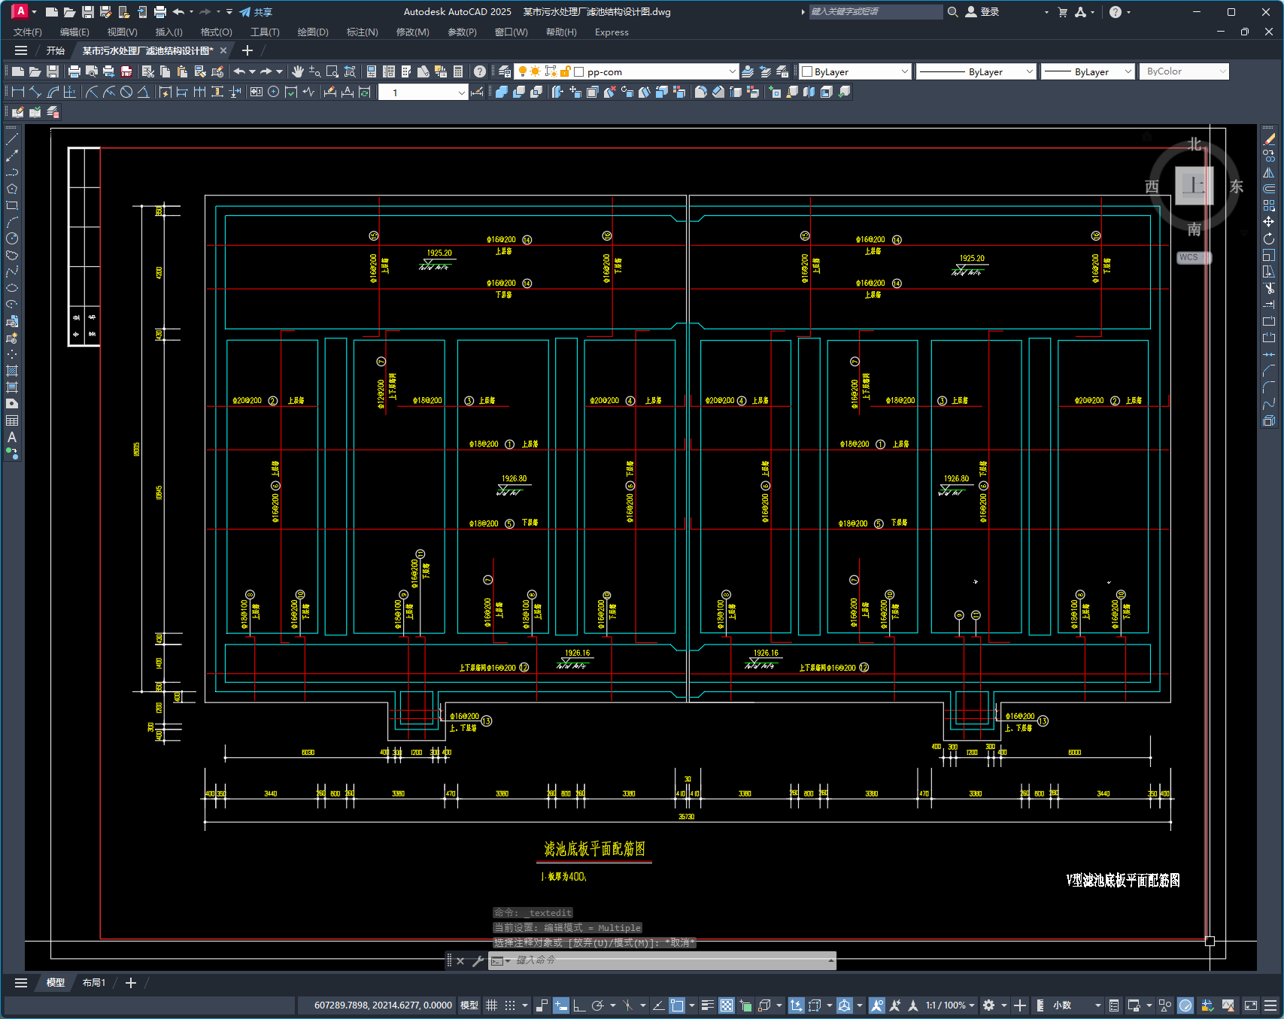Toggle dynamic input in status bar

(x=561, y=1005)
